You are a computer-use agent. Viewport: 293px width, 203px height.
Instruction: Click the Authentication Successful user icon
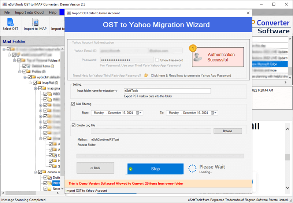[x=197, y=57]
